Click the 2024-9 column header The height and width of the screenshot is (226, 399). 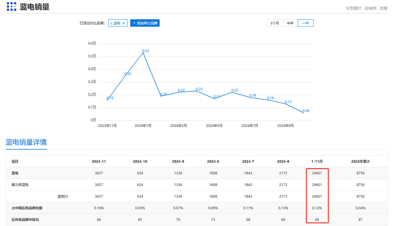pyautogui.click(x=178, y=161)
